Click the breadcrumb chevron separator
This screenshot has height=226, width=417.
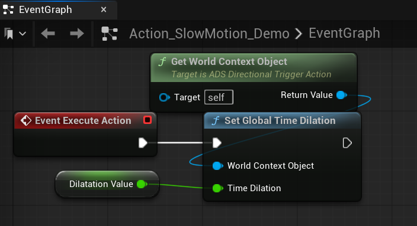point(299,34)
